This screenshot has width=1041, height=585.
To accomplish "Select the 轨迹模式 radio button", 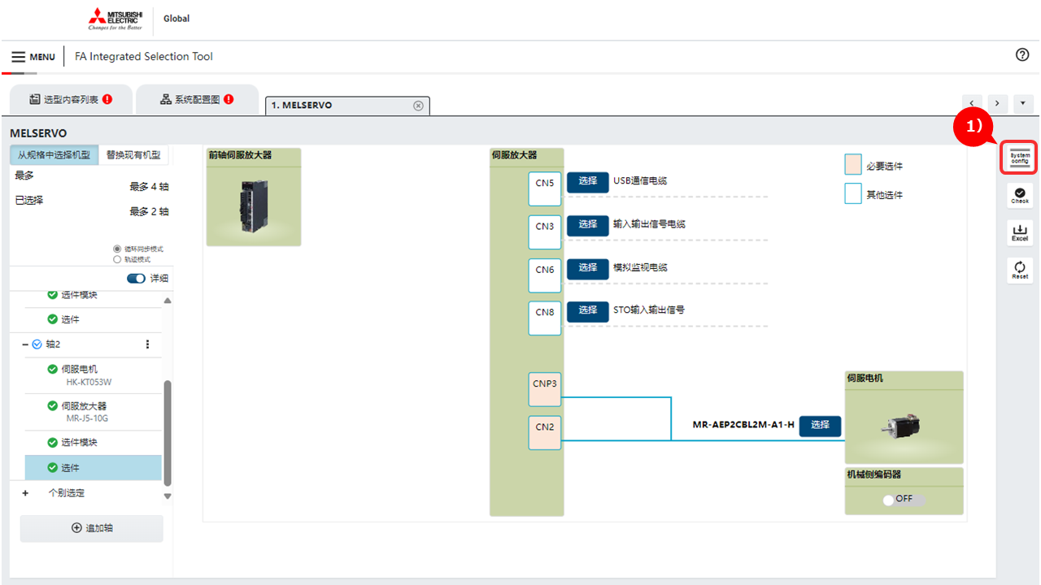I will [117, 259].
